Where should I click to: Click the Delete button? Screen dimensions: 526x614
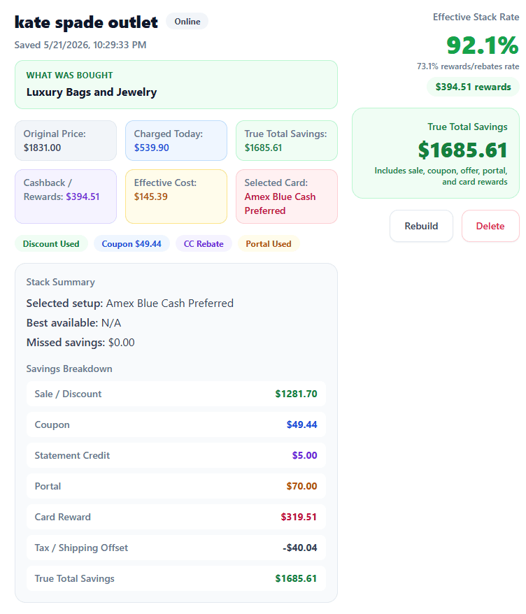(x=490, y=226)
